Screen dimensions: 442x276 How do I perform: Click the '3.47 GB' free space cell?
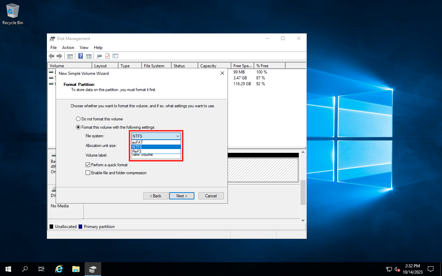(239, 78)
